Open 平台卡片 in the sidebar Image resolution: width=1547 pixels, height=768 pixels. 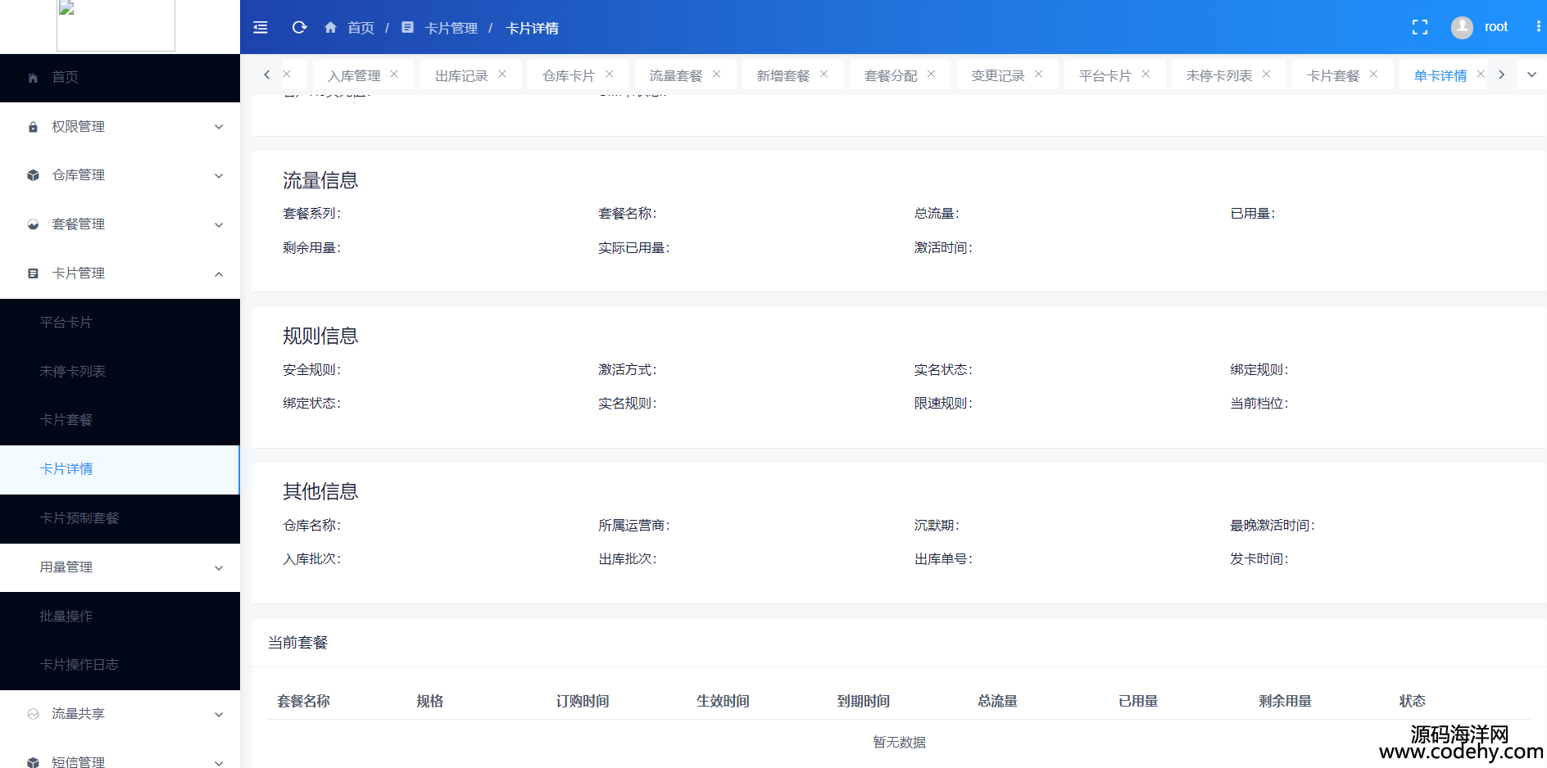tap(120, 323)
